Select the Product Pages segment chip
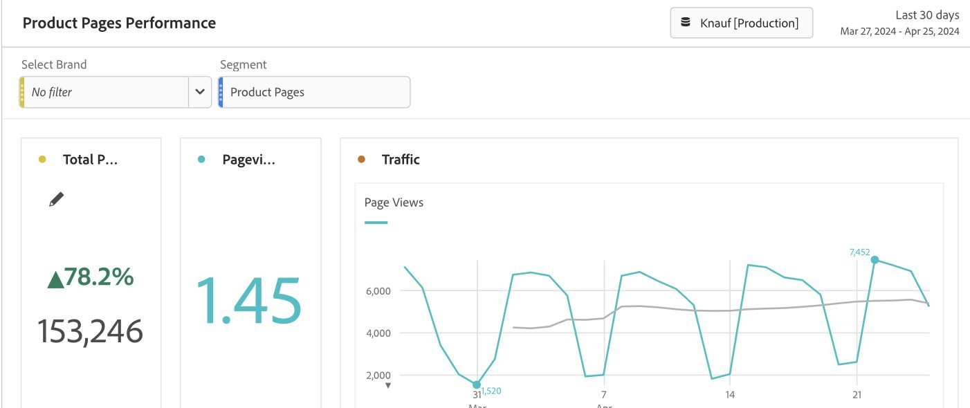970x408 pixels. click(x=314, y=92)
